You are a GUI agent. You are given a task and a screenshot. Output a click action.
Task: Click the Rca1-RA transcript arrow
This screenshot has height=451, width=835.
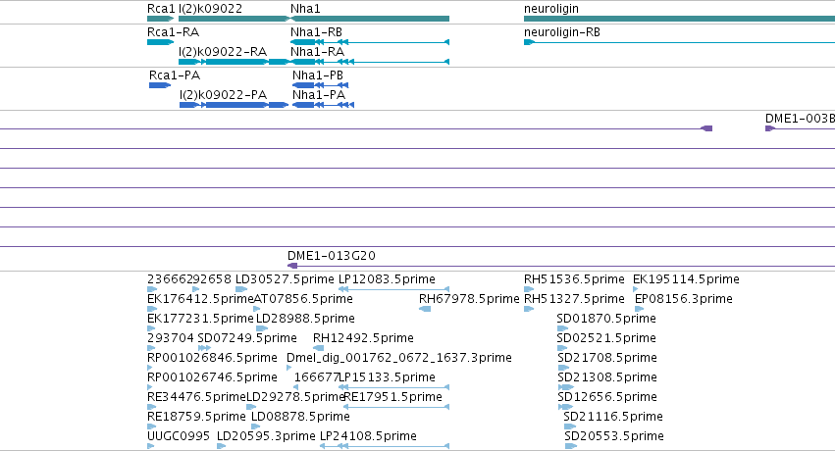(x=160, y=42)
